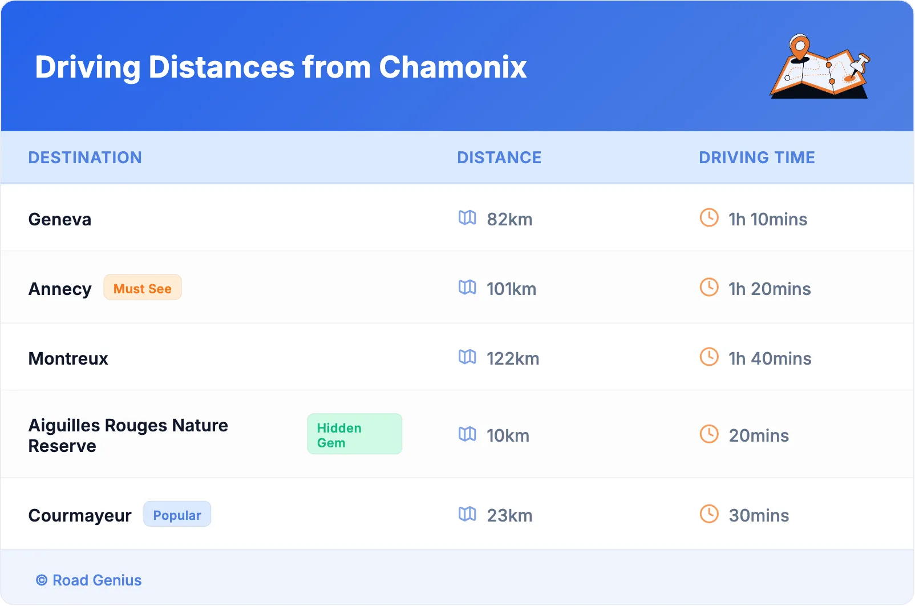Click the map illustration icon in the header
The image size is (915, 606).
coord(820,66)
